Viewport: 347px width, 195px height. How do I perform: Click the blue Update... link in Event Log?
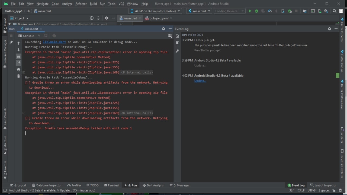(x=200, y=81)
